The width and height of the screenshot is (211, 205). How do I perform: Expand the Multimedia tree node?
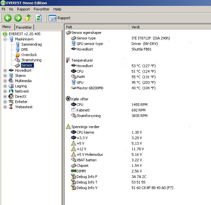pos(5,81)
